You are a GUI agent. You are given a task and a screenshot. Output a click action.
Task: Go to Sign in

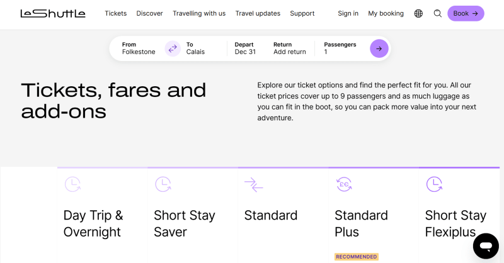coord(348,13)
